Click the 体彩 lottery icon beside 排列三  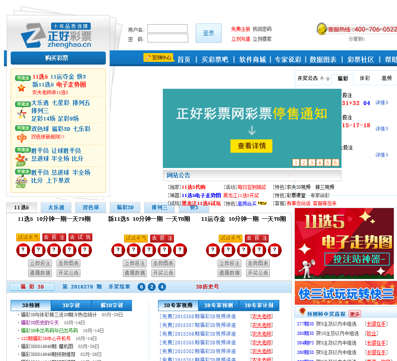pos(22,114)
